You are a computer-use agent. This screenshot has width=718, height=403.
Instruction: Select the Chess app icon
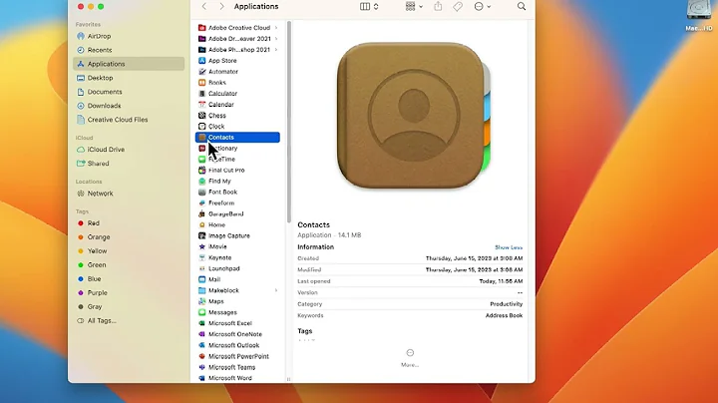coord(201,116)
